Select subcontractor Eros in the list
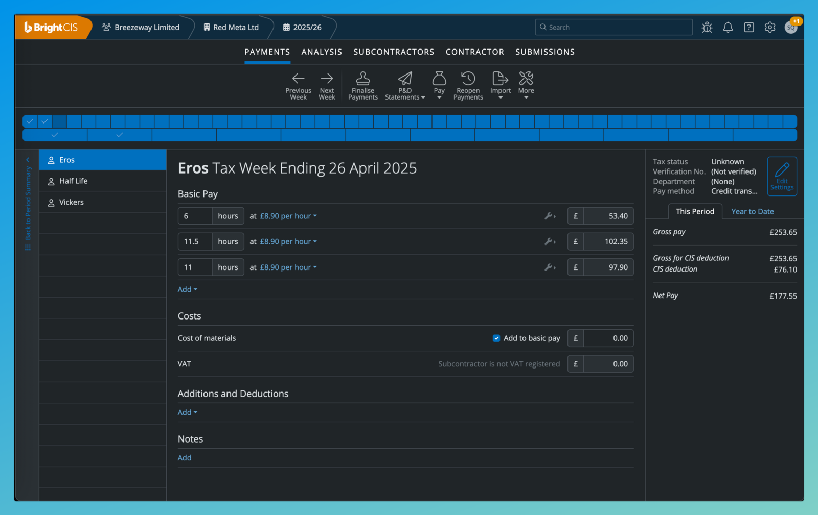The width and height of the screenshot is (818, 515). [103, 160]
